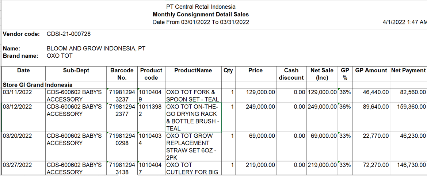Click the OXO TOT brand name cell
This screenshot has height=176, width=427.
[x=60, y=56]
